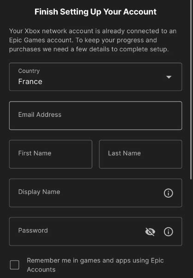
Task: Click the Display Name placeholder label
Action: click(39, 192)
